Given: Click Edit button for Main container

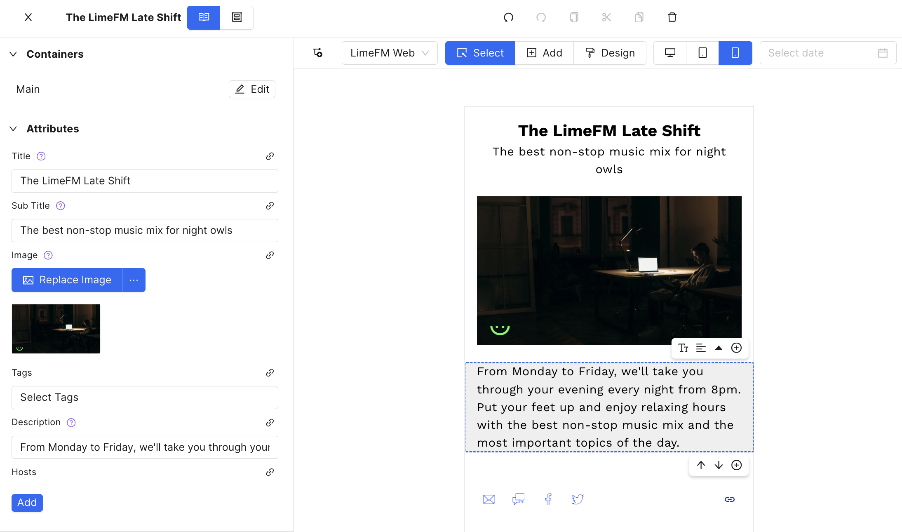Looking at the screenshot, I should click(252, 89).
